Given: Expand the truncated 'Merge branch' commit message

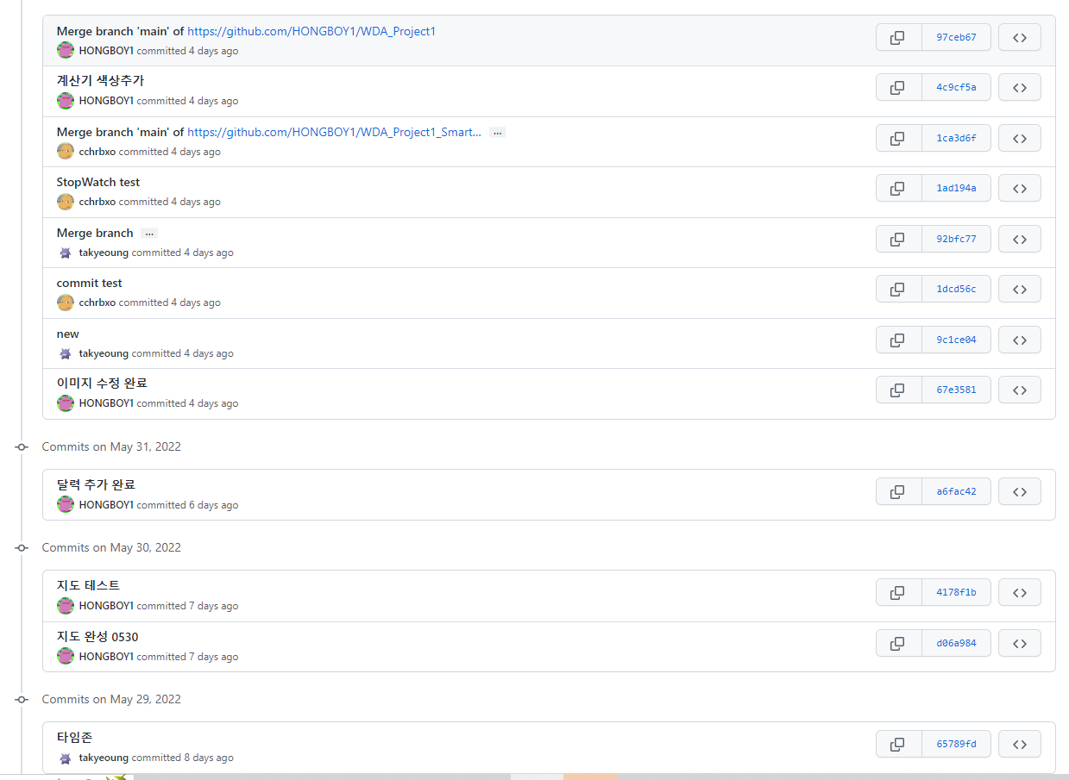Looking at the screenshot, I should [x=148, y=233].
